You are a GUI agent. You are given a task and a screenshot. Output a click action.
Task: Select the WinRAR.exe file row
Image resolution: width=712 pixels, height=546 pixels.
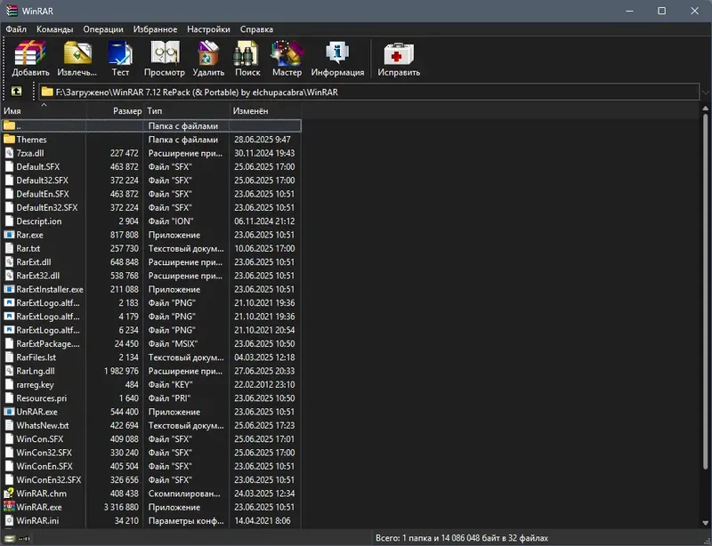coord(151,507)
